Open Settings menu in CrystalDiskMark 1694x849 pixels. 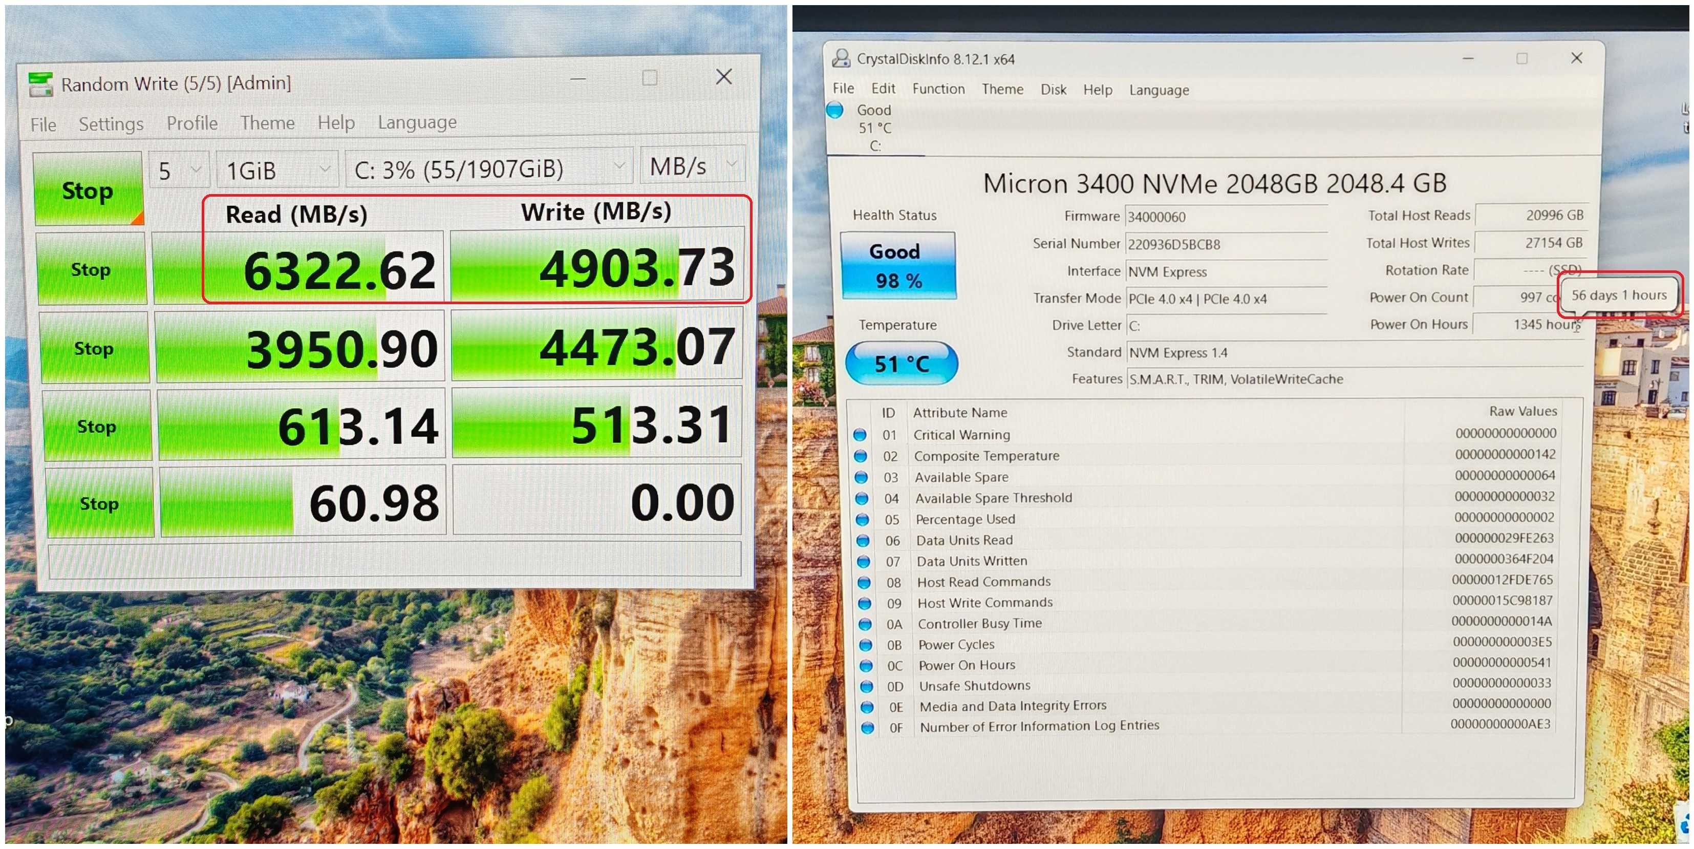(x=111, y=123)
